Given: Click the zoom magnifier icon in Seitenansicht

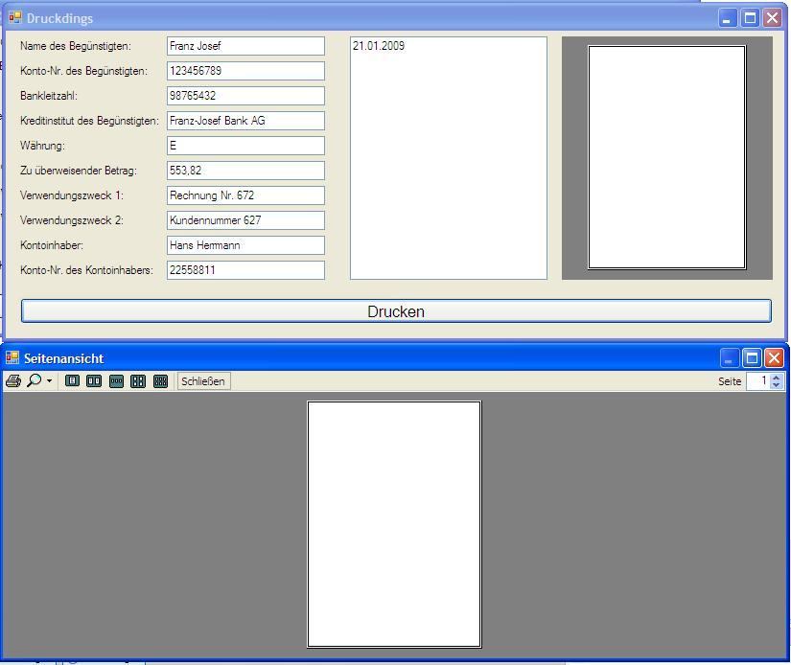Looking at the screenshot, I should [34, 380].
